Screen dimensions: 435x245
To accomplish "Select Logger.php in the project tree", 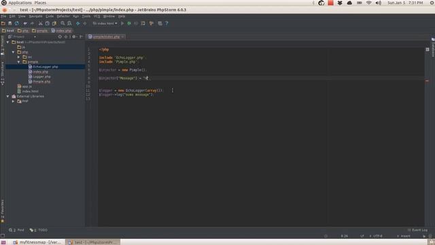I will pyautogui.click(x=39, y=77).
